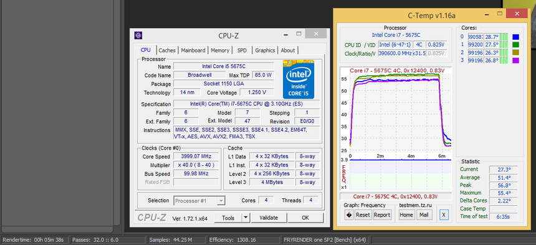Click core 3 temperature 26.8°
Viewport: 536px width, 245px height.
click(x=492, y=60)
